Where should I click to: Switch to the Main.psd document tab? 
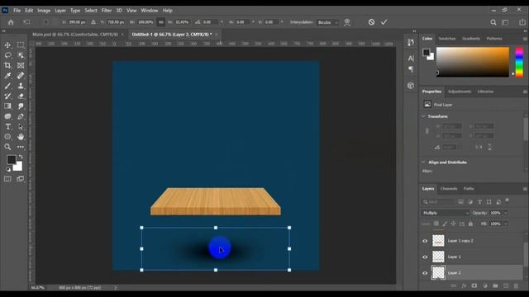pyautogui.click(x=75, y=35)
